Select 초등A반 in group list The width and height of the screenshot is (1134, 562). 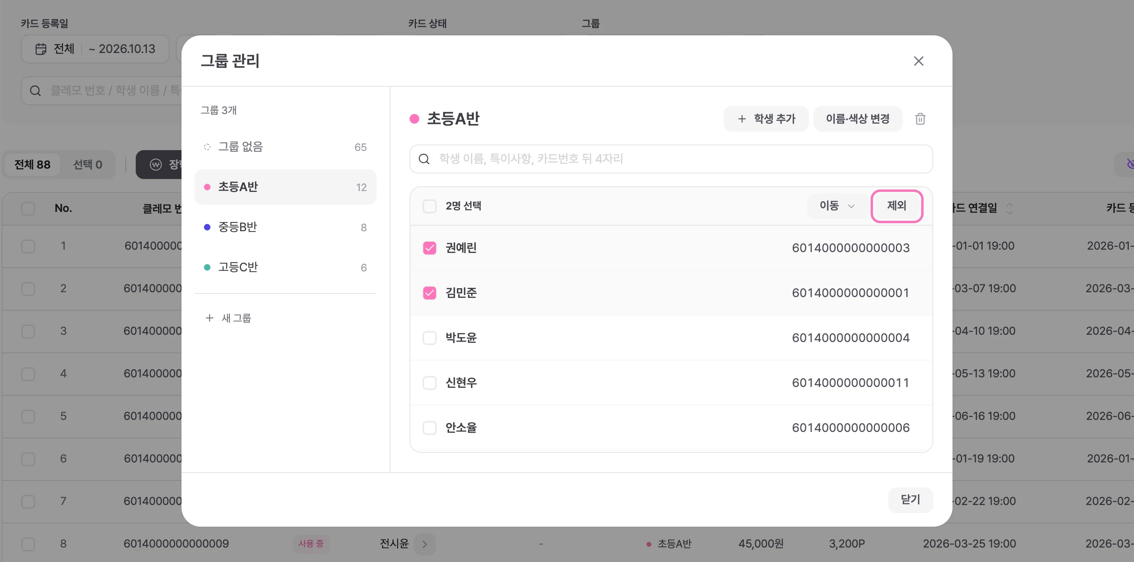pos(285,187)
